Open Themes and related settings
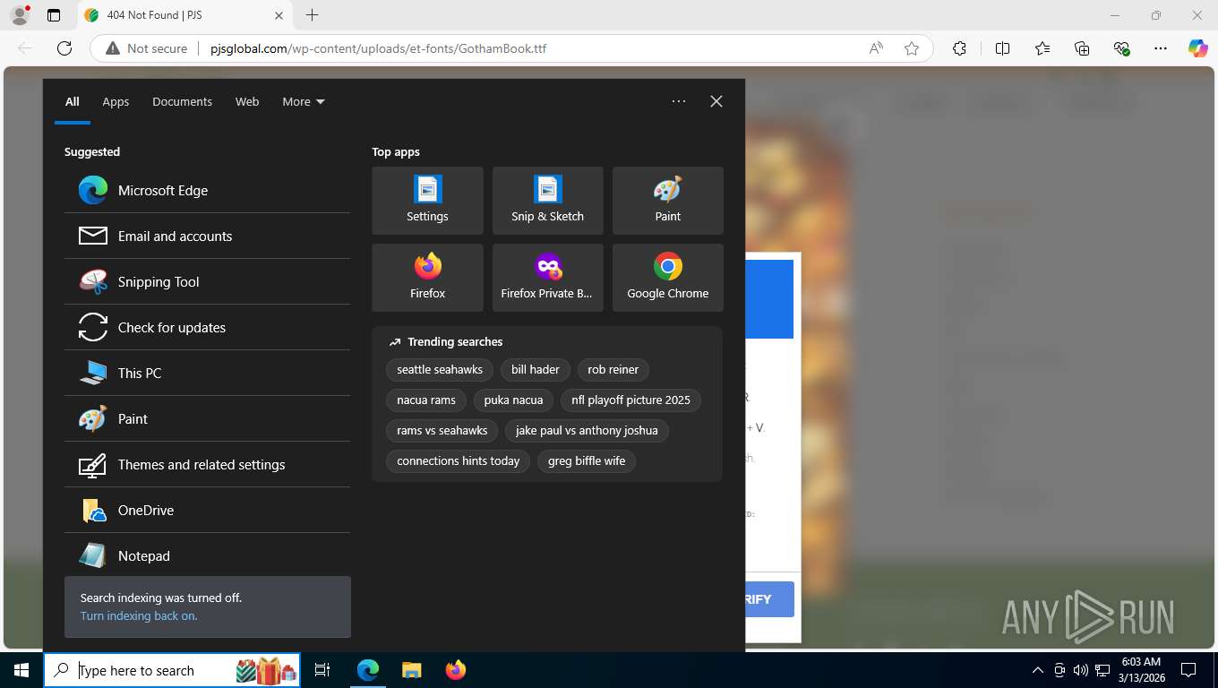The image size is (1218, 688). (x=207, y=464)
